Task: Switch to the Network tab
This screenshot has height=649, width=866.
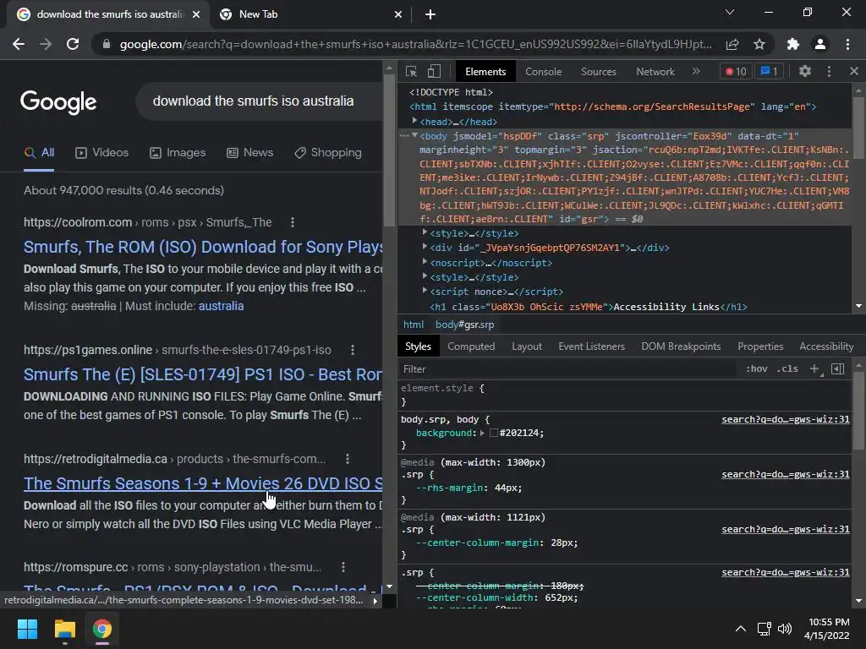Action: click(x=655, y=72)
